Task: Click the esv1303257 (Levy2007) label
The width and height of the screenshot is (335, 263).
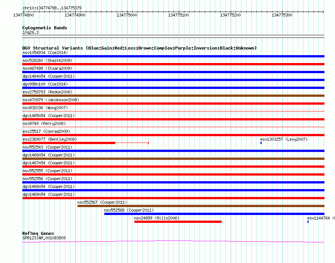Action: 284,139
